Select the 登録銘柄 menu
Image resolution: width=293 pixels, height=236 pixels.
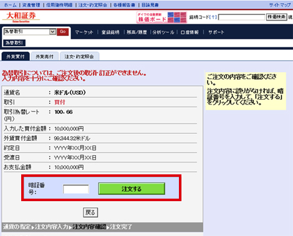[110, 32]
